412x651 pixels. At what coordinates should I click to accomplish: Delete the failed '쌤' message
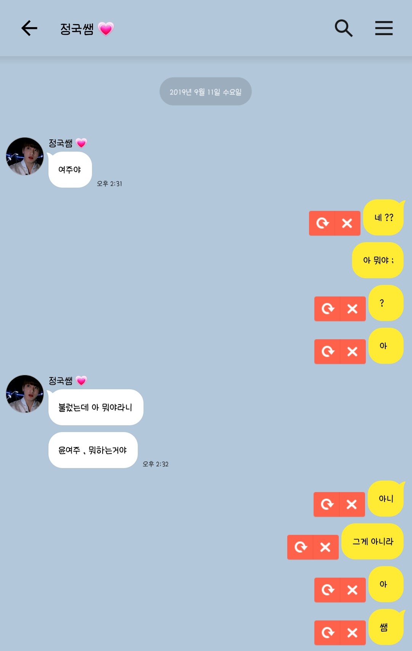point(353,633)
